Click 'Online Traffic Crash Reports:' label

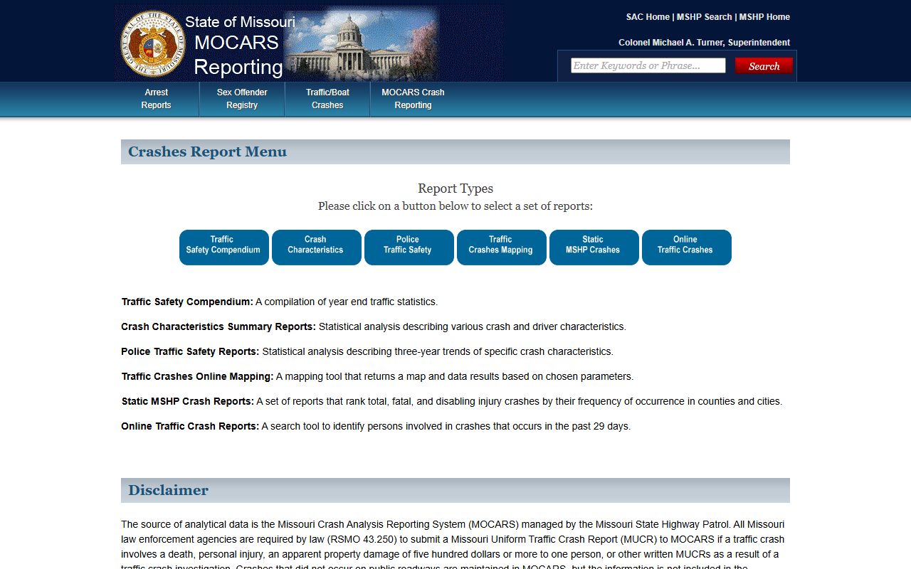(x=190, y=426)
